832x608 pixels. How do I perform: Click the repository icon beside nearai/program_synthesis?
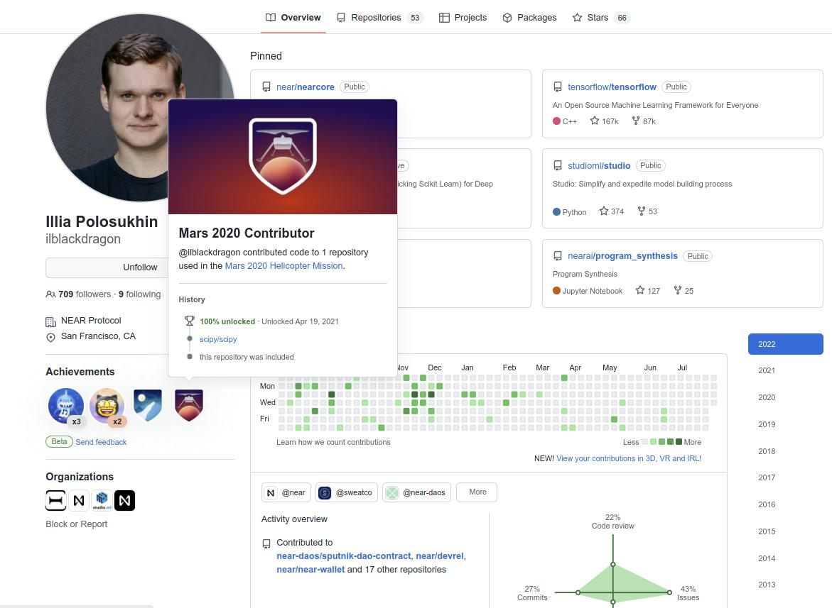558,256
